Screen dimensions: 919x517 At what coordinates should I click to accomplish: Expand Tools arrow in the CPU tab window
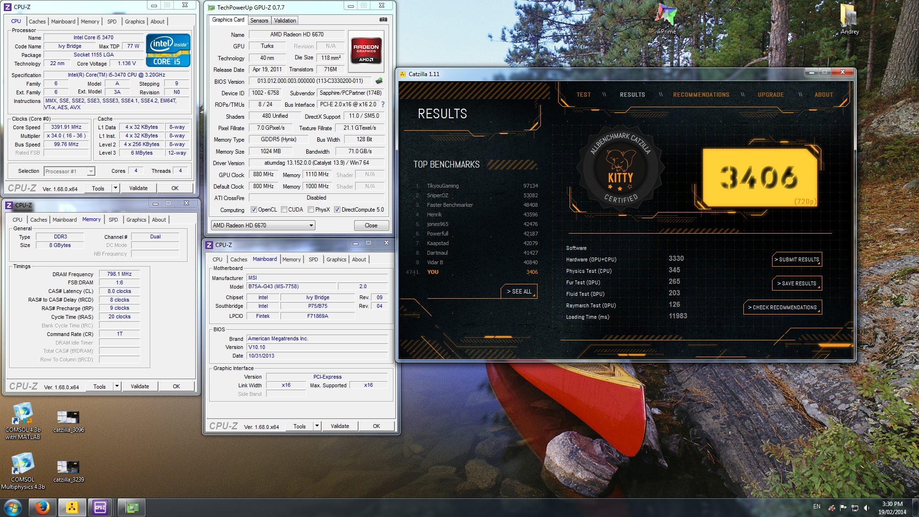pyautogui.click(x=115, y=188)
